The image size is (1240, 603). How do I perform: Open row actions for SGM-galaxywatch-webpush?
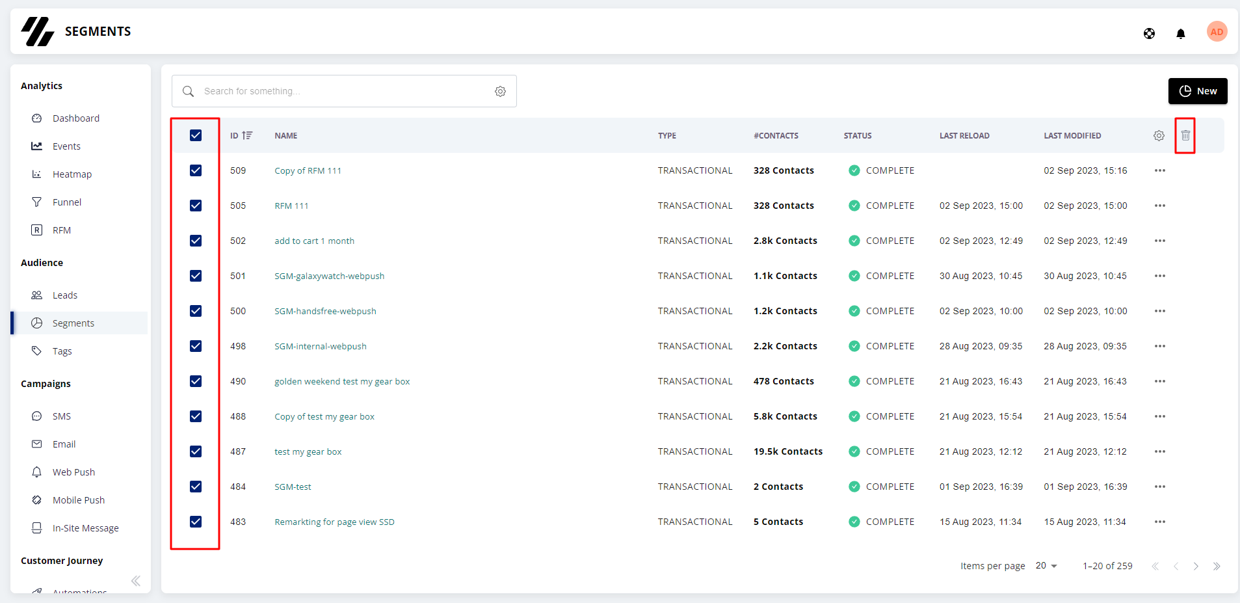click(1159, 276)
